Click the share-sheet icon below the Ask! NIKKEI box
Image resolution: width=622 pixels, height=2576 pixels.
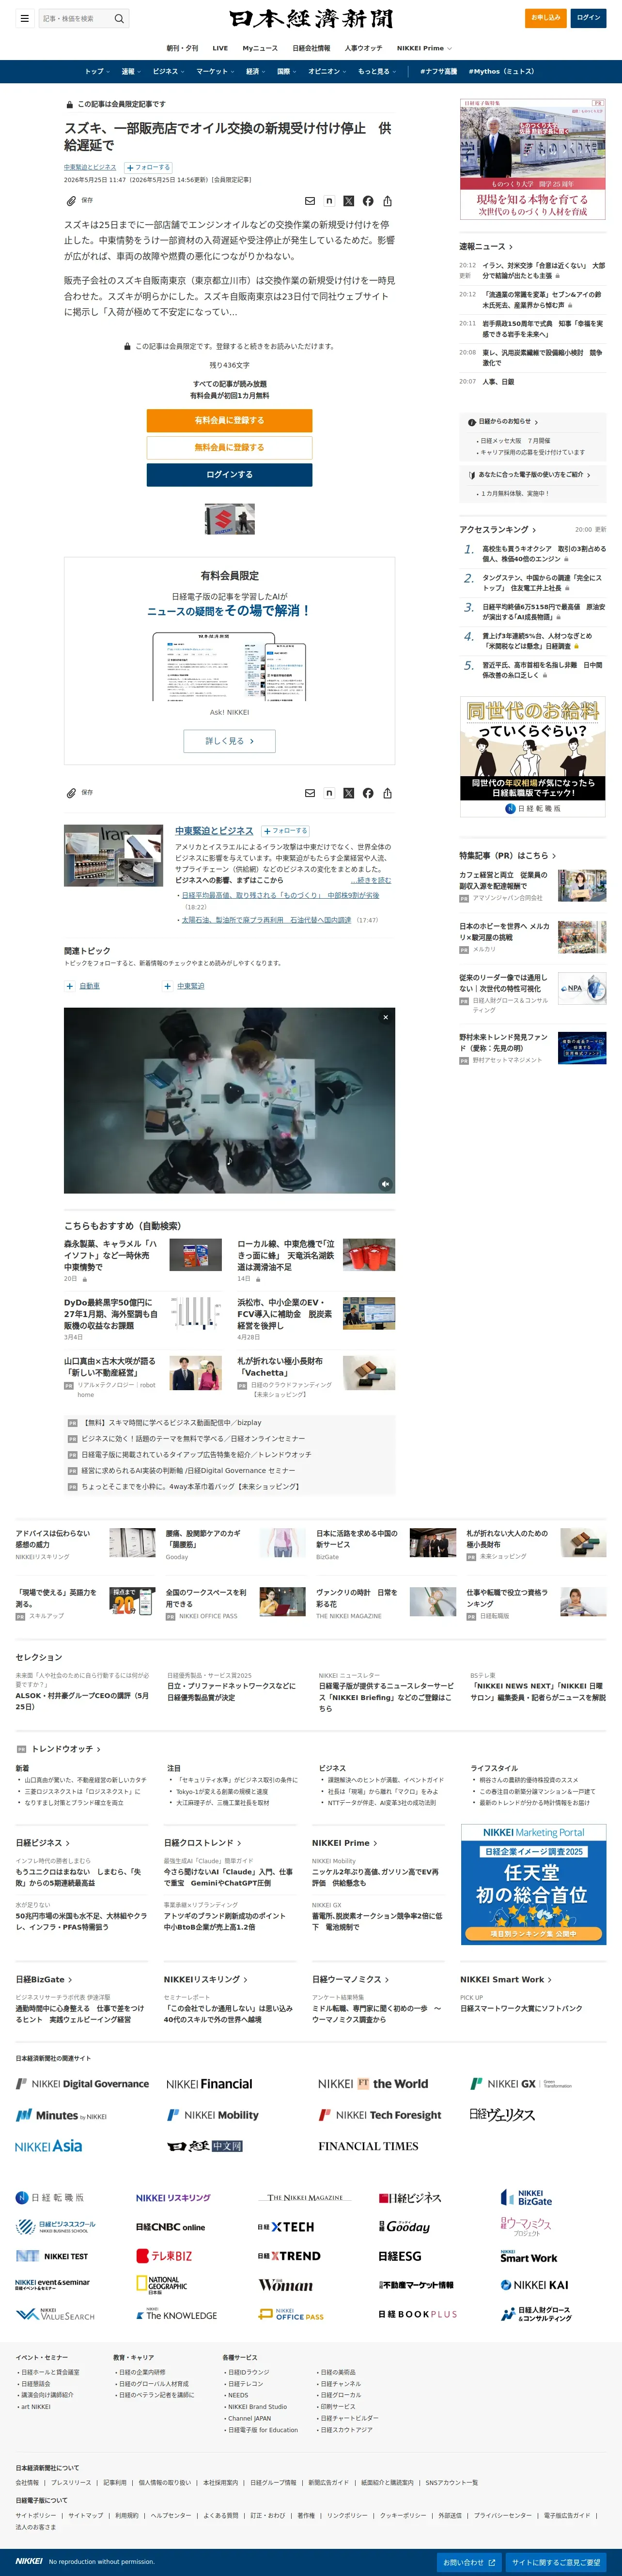pos(387,793)
